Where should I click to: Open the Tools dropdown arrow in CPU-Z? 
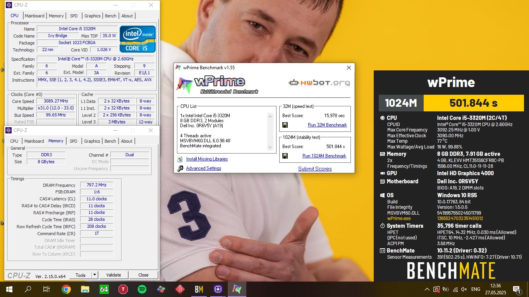pyautogui.click(x=94, y=275)
